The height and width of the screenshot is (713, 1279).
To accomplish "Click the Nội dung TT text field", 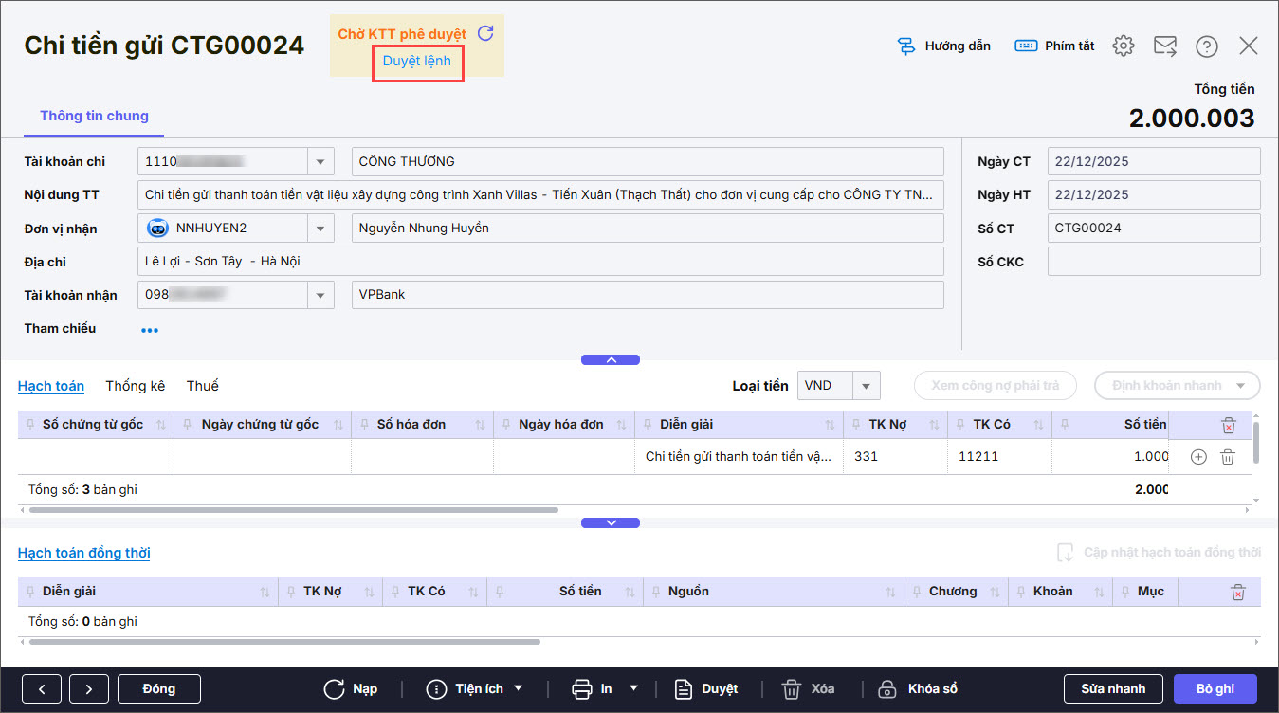I will pos(540,195).
